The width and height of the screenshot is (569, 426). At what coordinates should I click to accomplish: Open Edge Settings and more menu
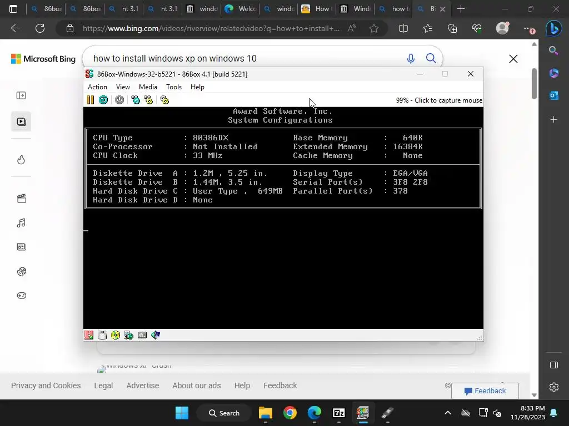(528, 28)
